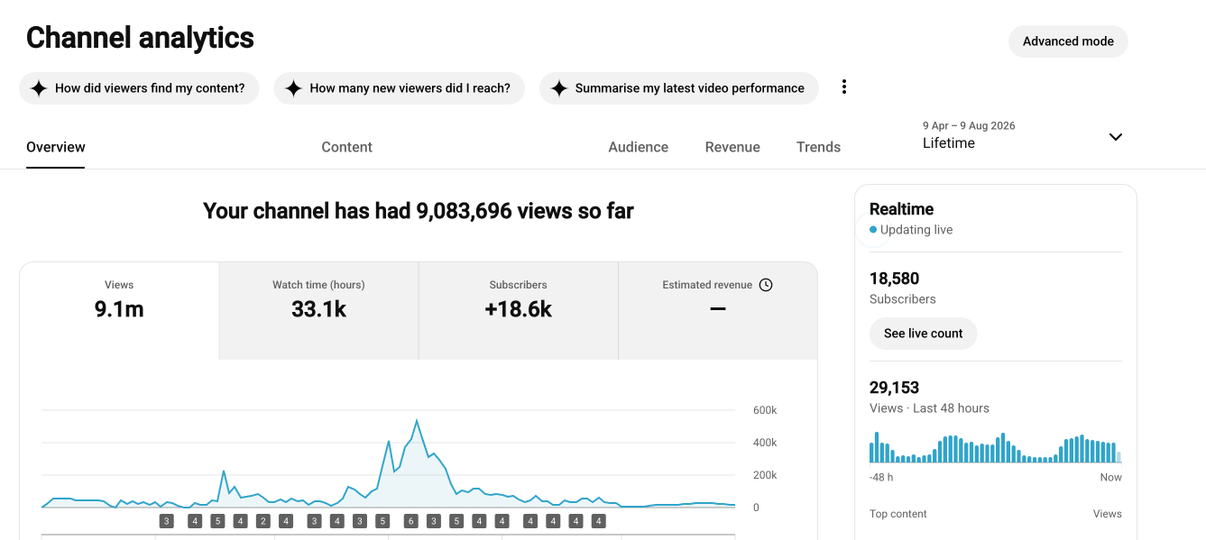Screen dimensions: 1206x540
Task: Select the Watch time (hours) metric card
Action: click(x=318, y=311)
